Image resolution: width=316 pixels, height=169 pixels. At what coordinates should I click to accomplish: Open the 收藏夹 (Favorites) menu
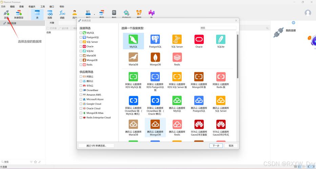[32, 7]
